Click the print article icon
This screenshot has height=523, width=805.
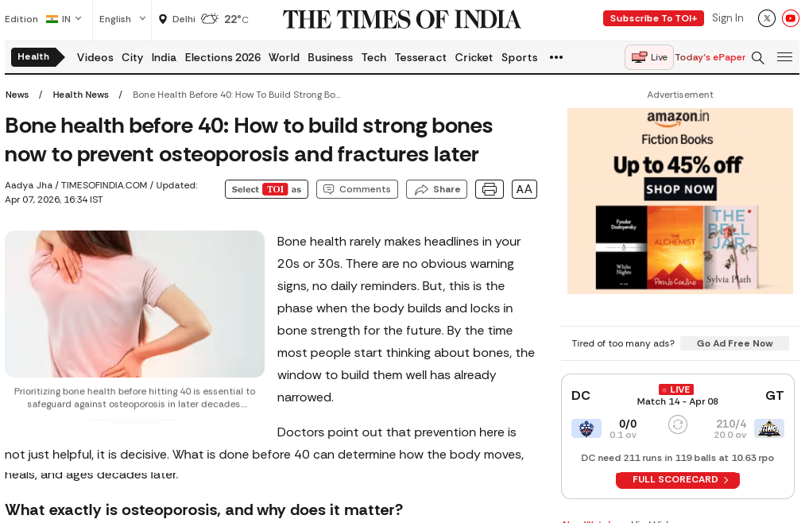pyautogui.click(x=490, y=189)
